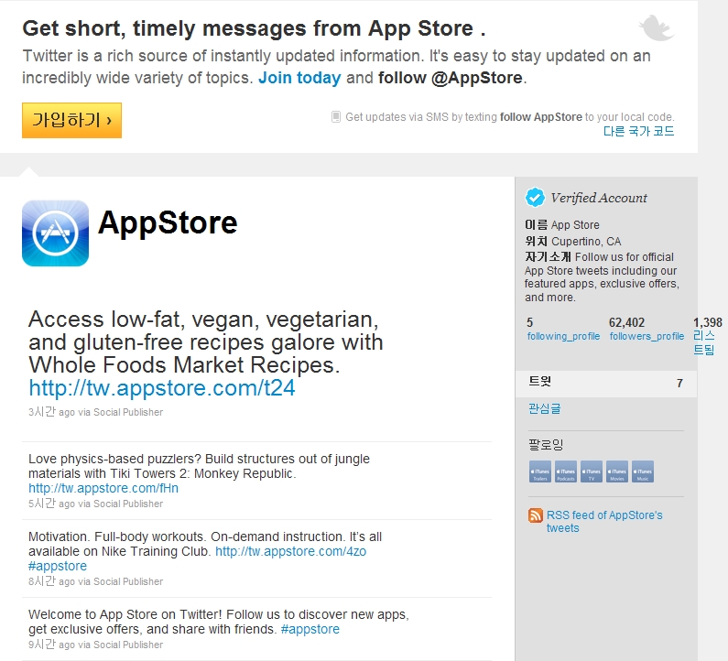Open the iTunes Podcasts following avatar
Viewport: 728px width, 661px height.
566,471
